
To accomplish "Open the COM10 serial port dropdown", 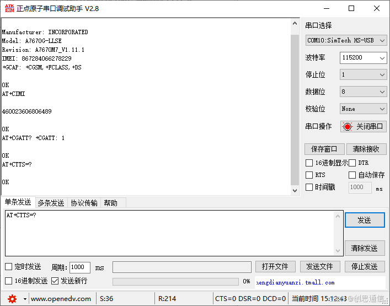I will pos(346,40).
